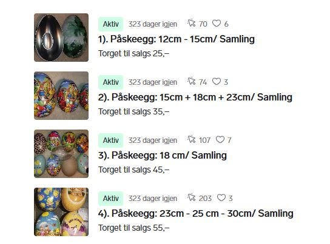Screen dimensions: 330x244
Task: Click the cursor clicks icon beside 203
Action: pyautogui.click(x=192, y=197)
